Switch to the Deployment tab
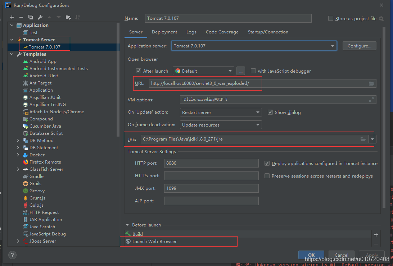Viewport: 393px width, 266px height. tap(164, 32)
